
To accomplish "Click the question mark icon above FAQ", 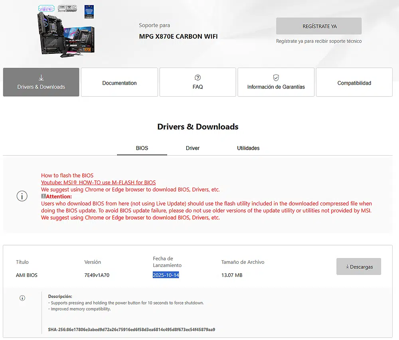I will [198, 77].
